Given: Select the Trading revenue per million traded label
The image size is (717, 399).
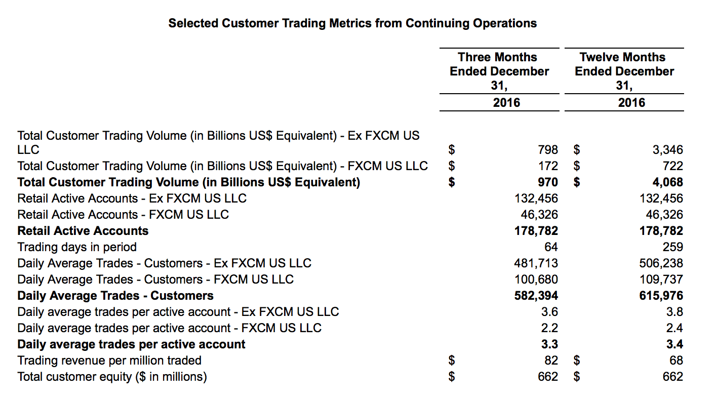Looking at the screenshot, I should coord(109,361).
